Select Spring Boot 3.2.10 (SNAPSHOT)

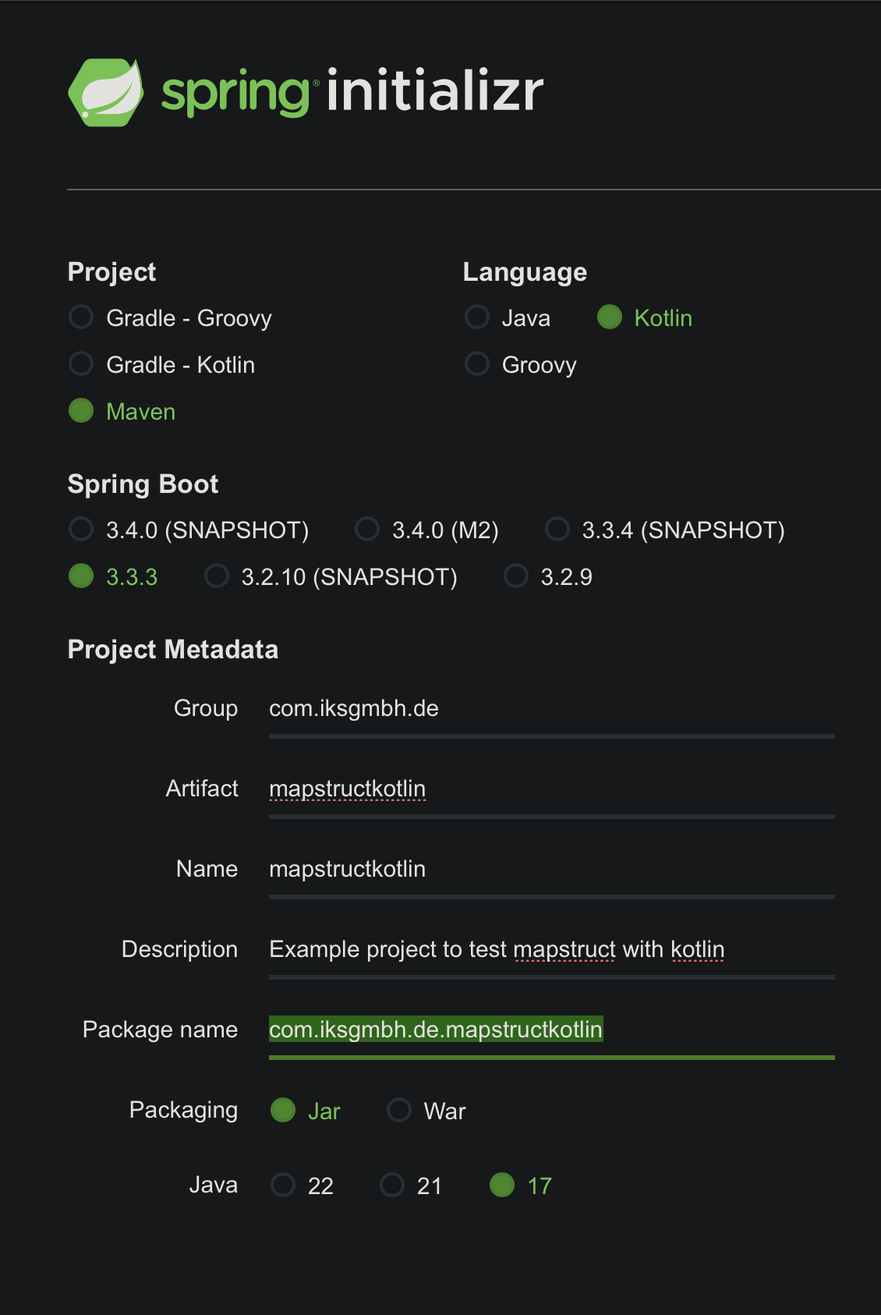pyautogui.click(x=216, y=576)
